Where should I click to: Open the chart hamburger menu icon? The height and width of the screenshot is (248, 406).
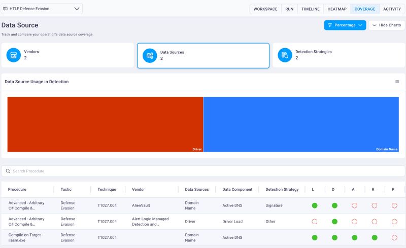tap(397, 82)
